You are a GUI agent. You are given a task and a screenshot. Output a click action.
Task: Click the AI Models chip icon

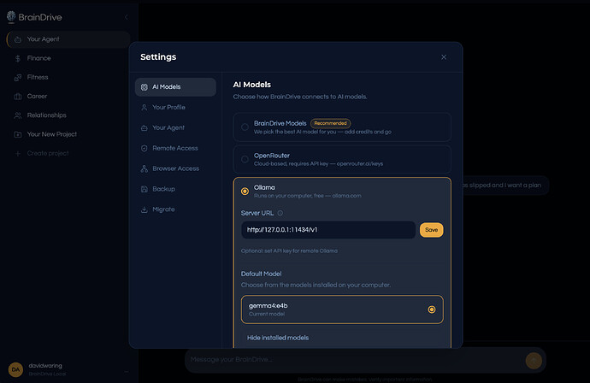145,87
